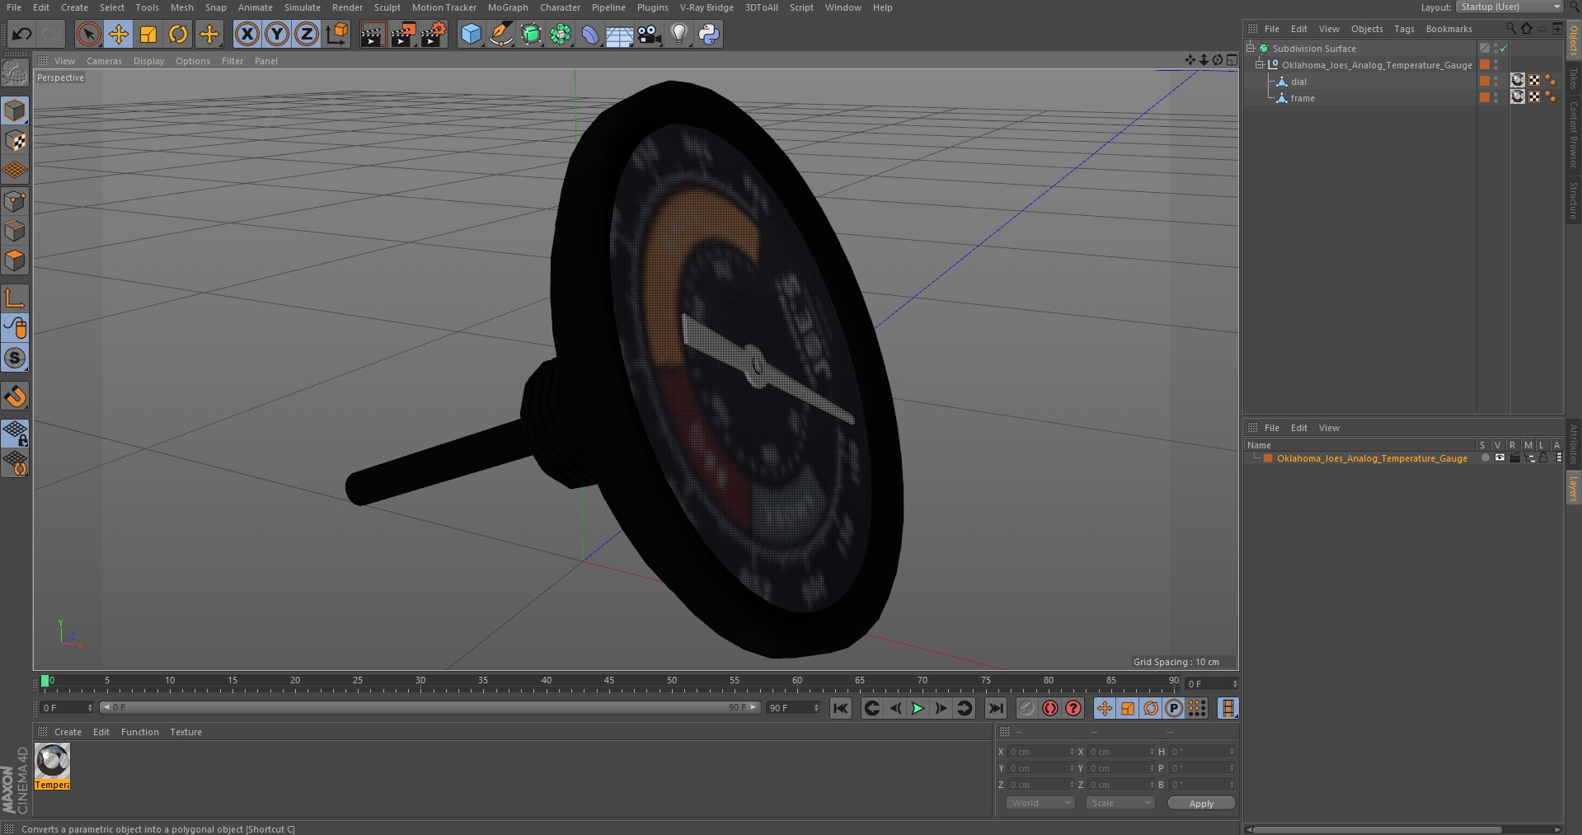Switch to Points mode
Image resolution: width=1582 pixels, height=835 pixels.
point(15,201)
